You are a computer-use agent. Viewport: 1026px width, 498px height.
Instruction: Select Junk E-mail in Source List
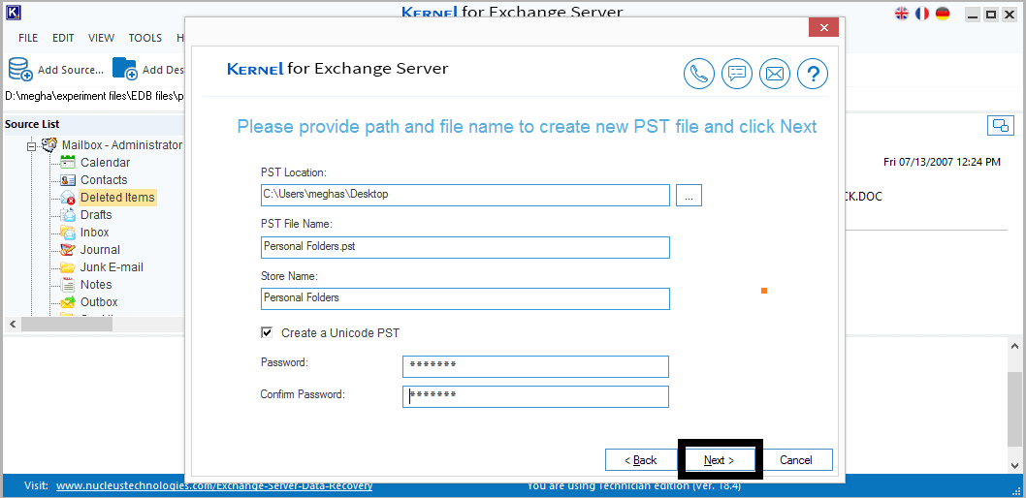[112, 267]
